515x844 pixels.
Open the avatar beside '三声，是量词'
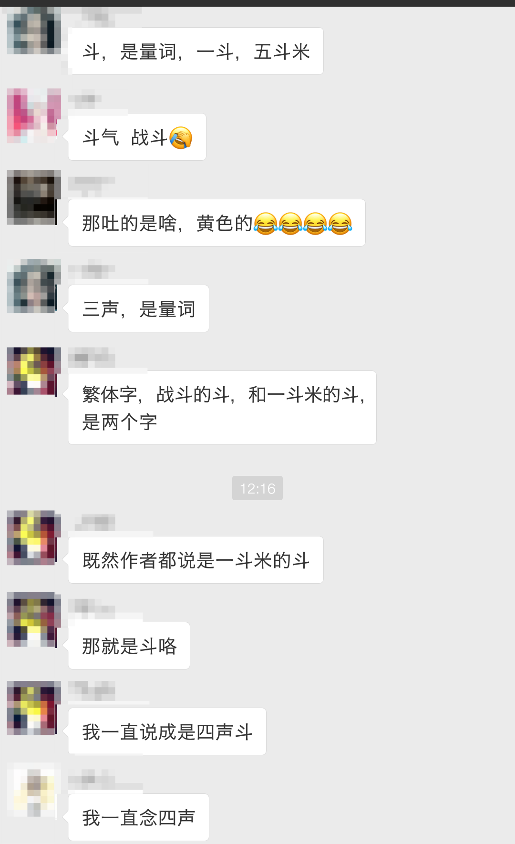34,286
